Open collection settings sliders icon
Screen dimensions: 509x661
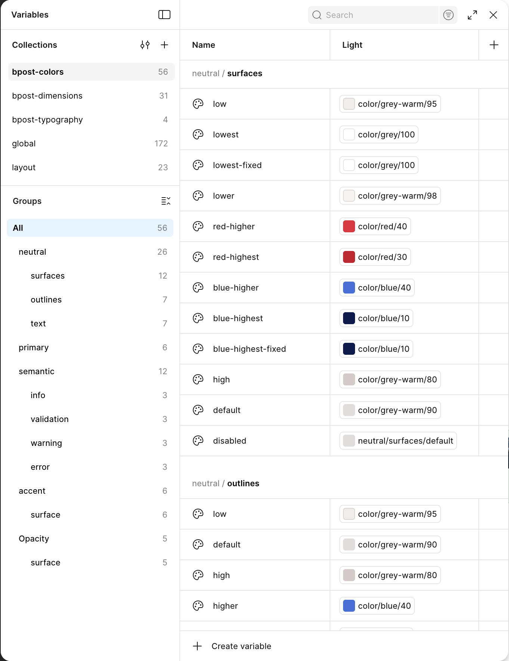pos(145,45)
